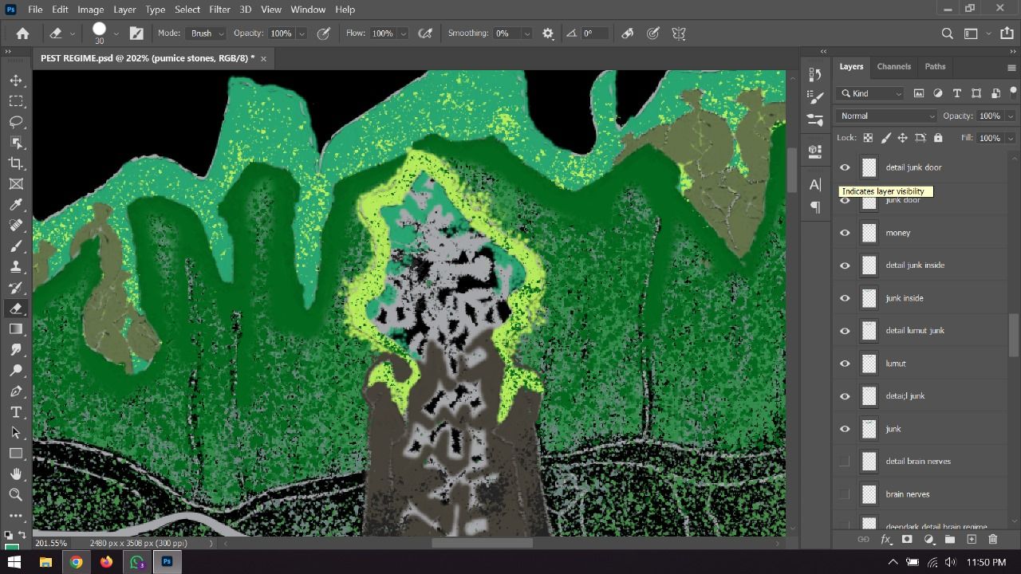Open the Opacity slider dropdown in options bar

coord(302,33)
